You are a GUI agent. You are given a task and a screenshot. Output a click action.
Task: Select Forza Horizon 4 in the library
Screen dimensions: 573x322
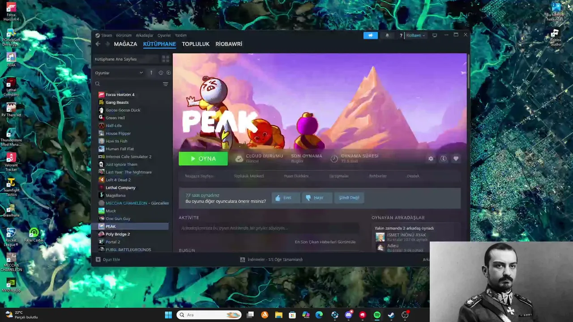[120, 95]
